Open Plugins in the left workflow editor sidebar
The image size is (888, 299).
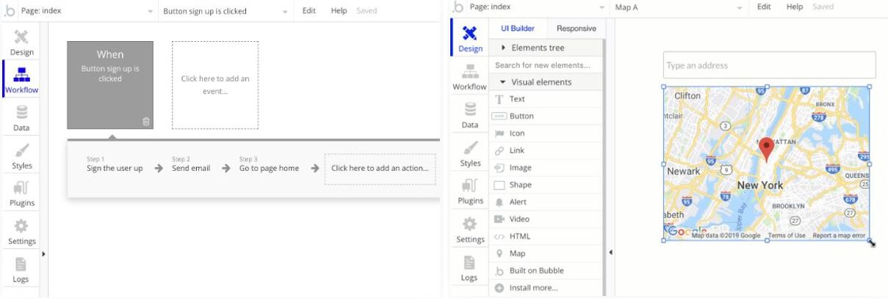point(22,193)
